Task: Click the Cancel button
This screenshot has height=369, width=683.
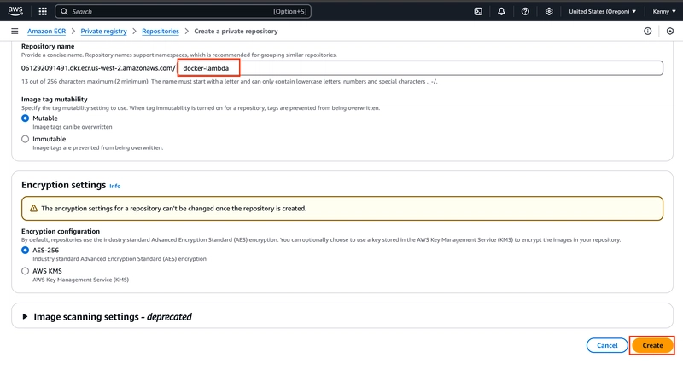Action: 607,345
